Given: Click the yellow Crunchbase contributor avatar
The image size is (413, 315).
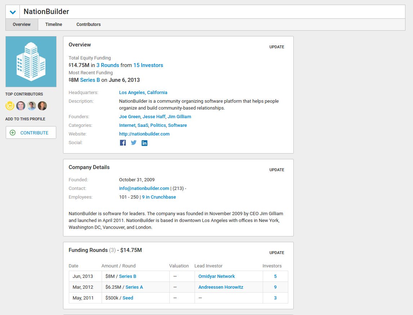Looking at the screenshot, I should (x=10, y=106).
